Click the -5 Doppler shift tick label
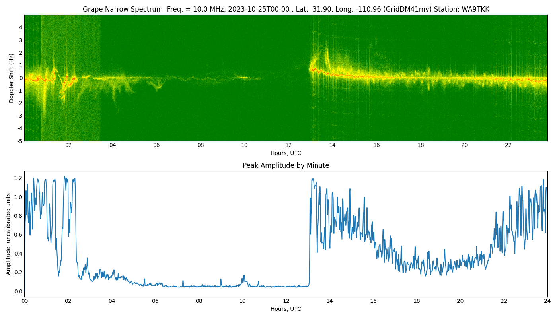Viewport: 557px width, 318px height. tap(20, 141)
